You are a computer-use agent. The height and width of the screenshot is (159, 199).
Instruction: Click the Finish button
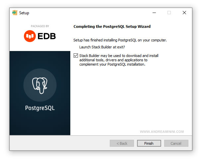pyautogui.click(x=149, y=143)
